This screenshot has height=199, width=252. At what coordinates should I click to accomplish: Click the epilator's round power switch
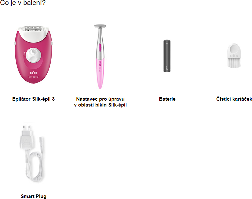point(33,55)
